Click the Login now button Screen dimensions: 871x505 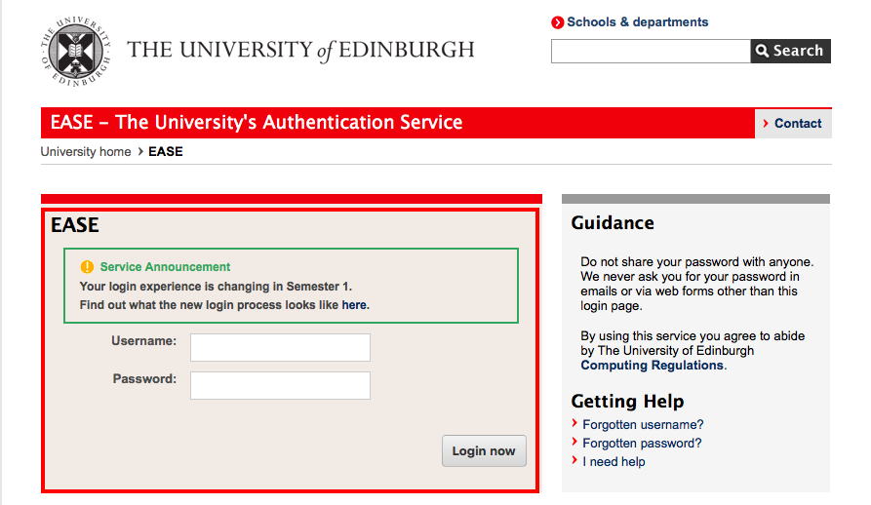click(x=484, y=451)
